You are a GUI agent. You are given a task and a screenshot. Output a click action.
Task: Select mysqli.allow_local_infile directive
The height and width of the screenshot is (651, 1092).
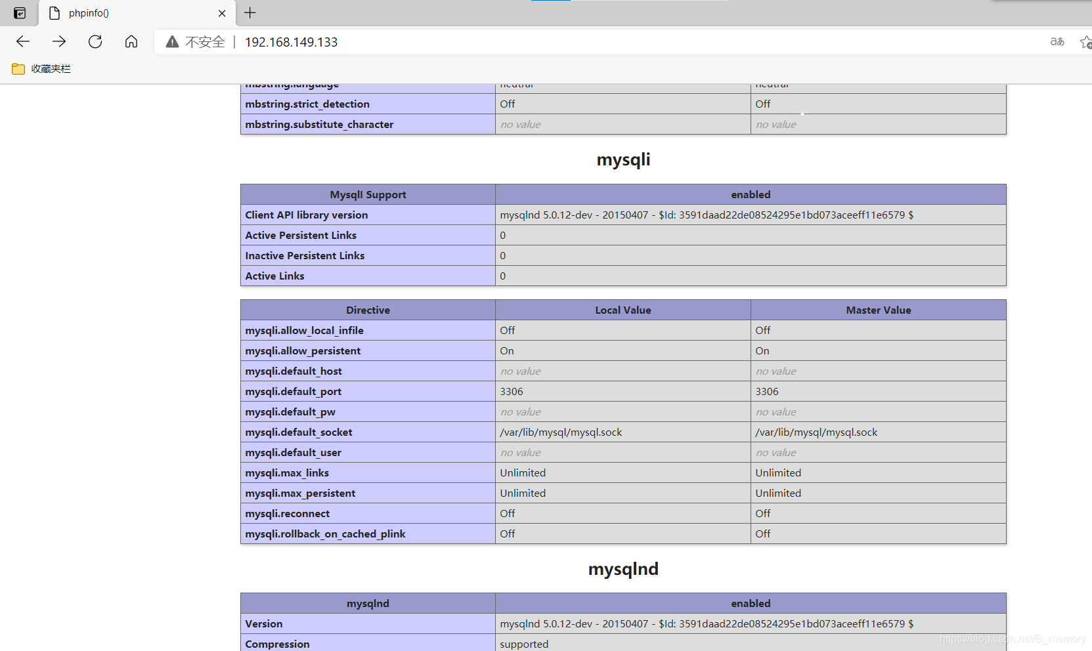point(304,331)
